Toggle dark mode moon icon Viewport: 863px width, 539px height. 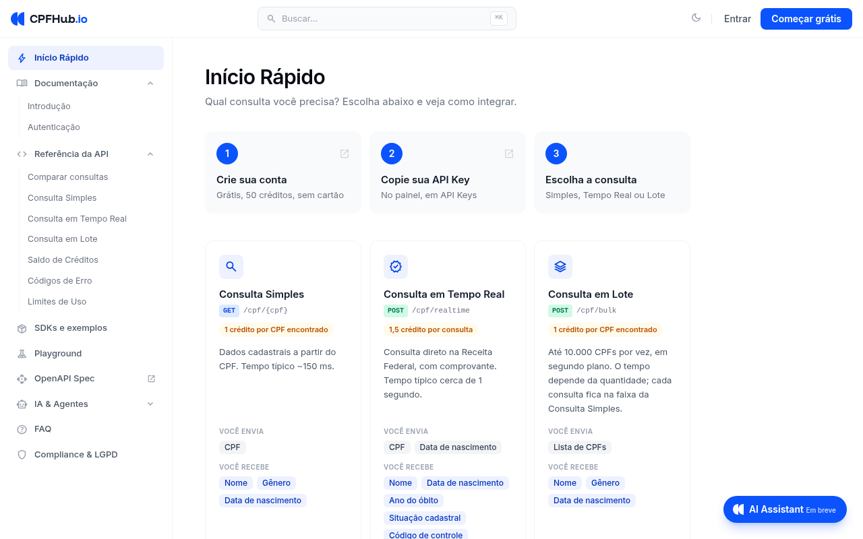pyautogui.click(x=696, y=18)
